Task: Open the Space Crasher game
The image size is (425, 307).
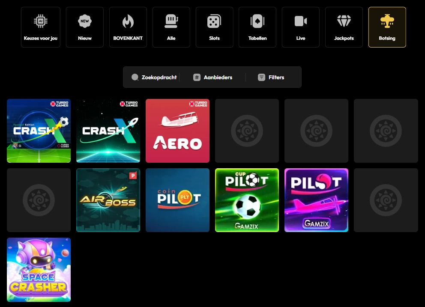Action: [x=39, y=270]
